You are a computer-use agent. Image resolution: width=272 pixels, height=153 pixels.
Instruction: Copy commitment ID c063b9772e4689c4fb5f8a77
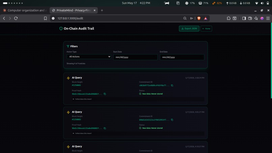(172, 85)
